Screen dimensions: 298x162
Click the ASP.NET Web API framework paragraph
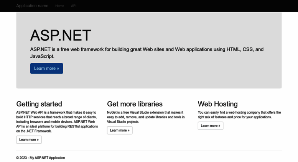pos(57,121)
